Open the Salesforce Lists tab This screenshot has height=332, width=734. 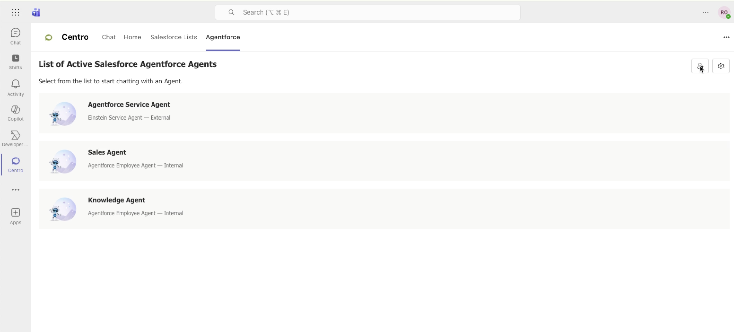coord(174,37)
